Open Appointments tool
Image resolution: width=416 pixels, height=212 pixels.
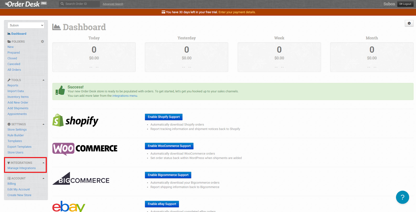click(x=17, y=114)
